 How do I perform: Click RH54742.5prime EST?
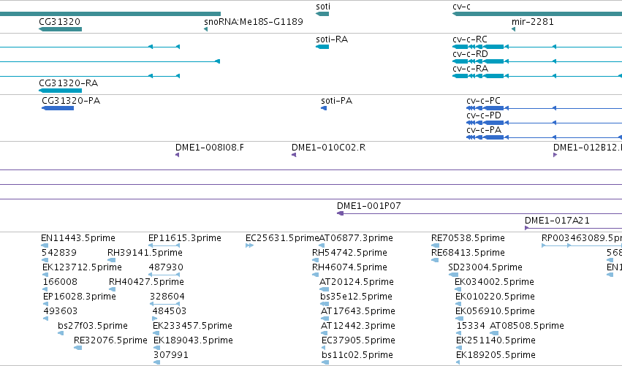point(316,260)
